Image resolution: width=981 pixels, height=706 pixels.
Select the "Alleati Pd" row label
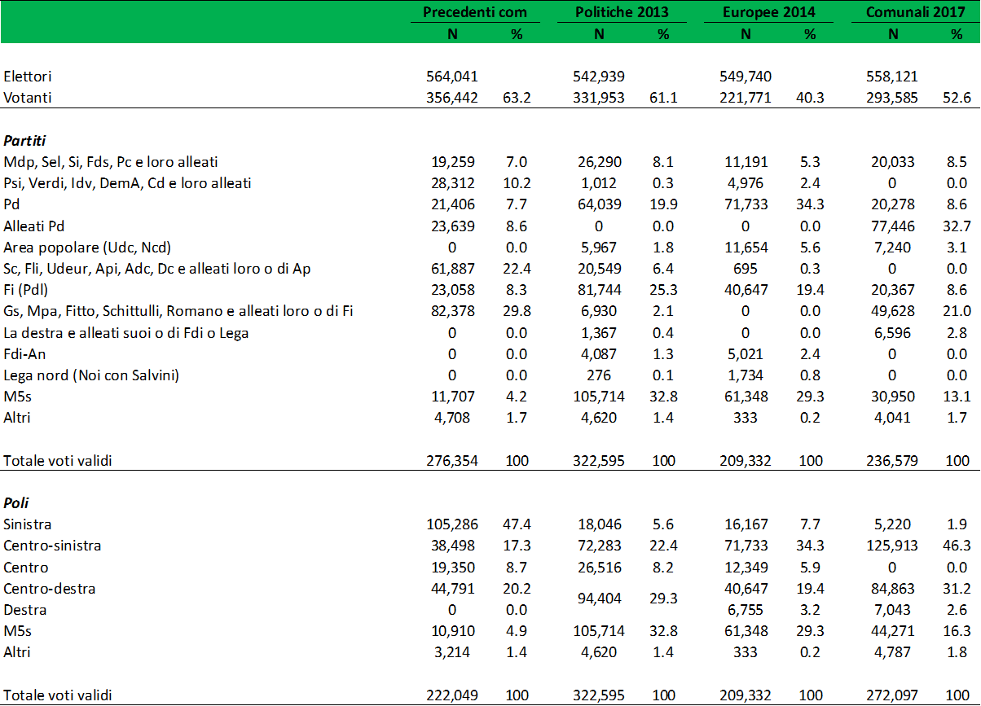click(x=33, y=225)
